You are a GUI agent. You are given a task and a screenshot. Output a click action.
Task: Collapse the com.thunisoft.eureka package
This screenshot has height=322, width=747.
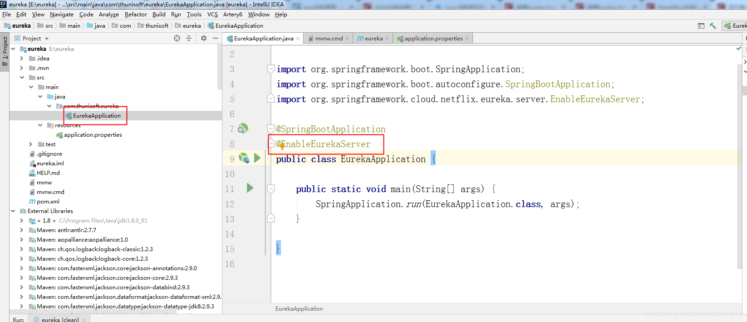point(49,106)
